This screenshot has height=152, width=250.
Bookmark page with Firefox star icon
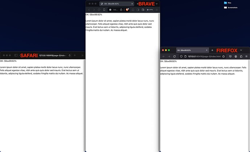coord(224,56)
